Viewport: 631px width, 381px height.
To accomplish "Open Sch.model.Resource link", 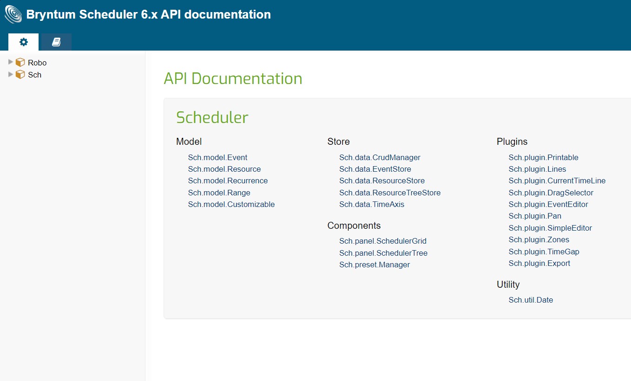I will click(x=224, y=169).
